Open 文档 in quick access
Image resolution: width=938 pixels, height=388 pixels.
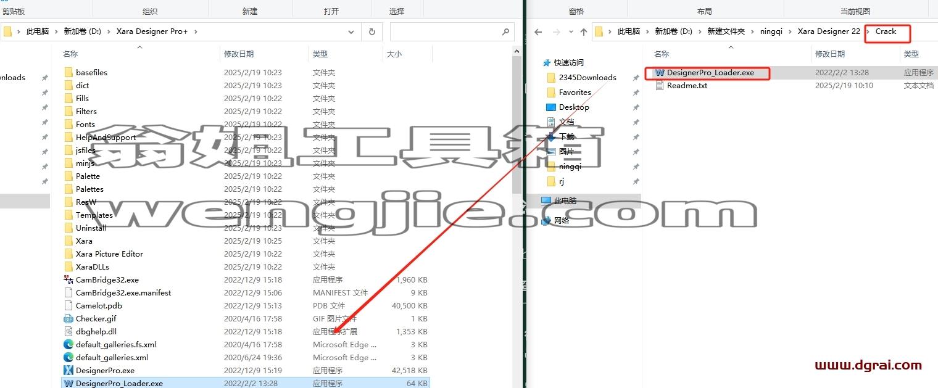(567, 122)
